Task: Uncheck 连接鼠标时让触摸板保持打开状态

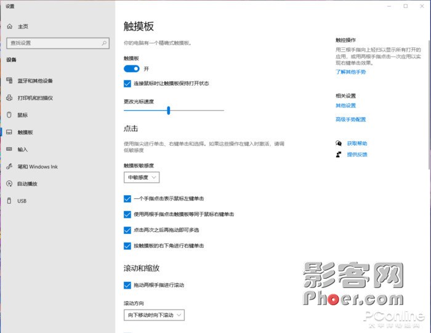Action: 127,83
